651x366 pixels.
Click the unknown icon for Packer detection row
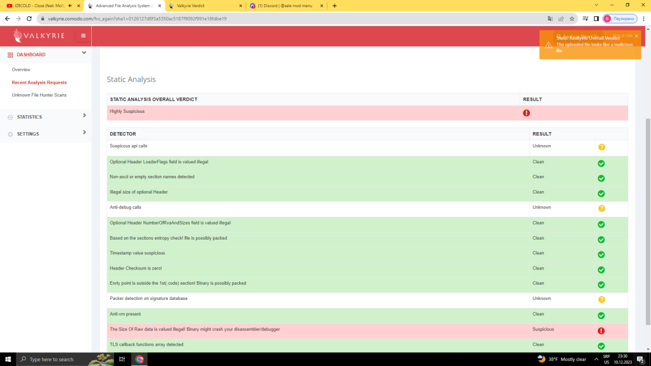click(x=601, y=299)
